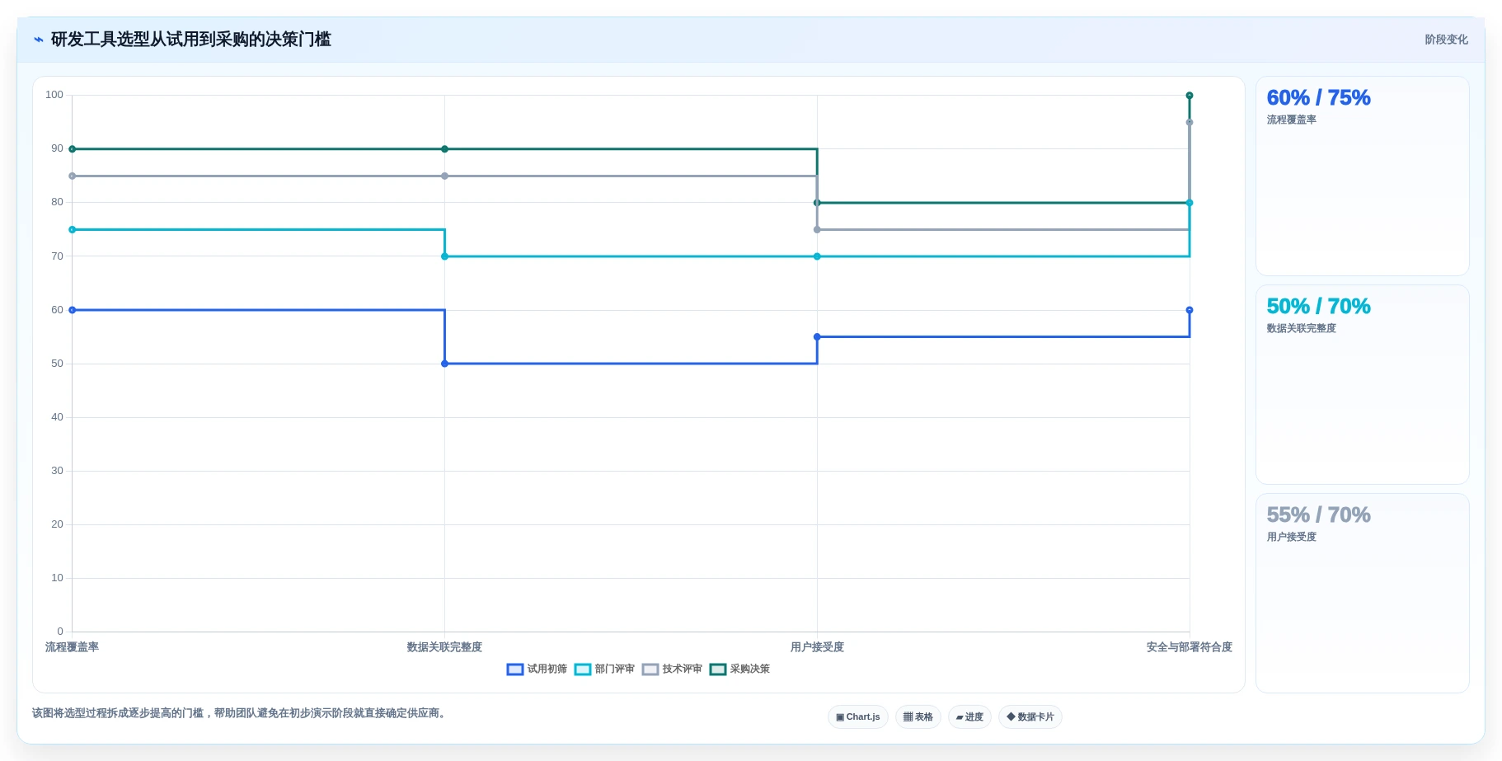
Task: Click the 阶段变化 label in the header
Action: [x=1446, y=40]
